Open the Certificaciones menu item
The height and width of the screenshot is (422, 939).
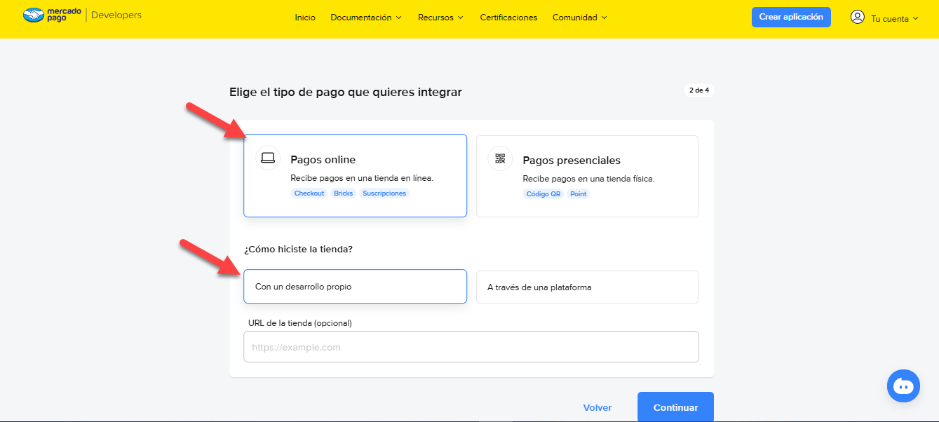click(508, 18)
